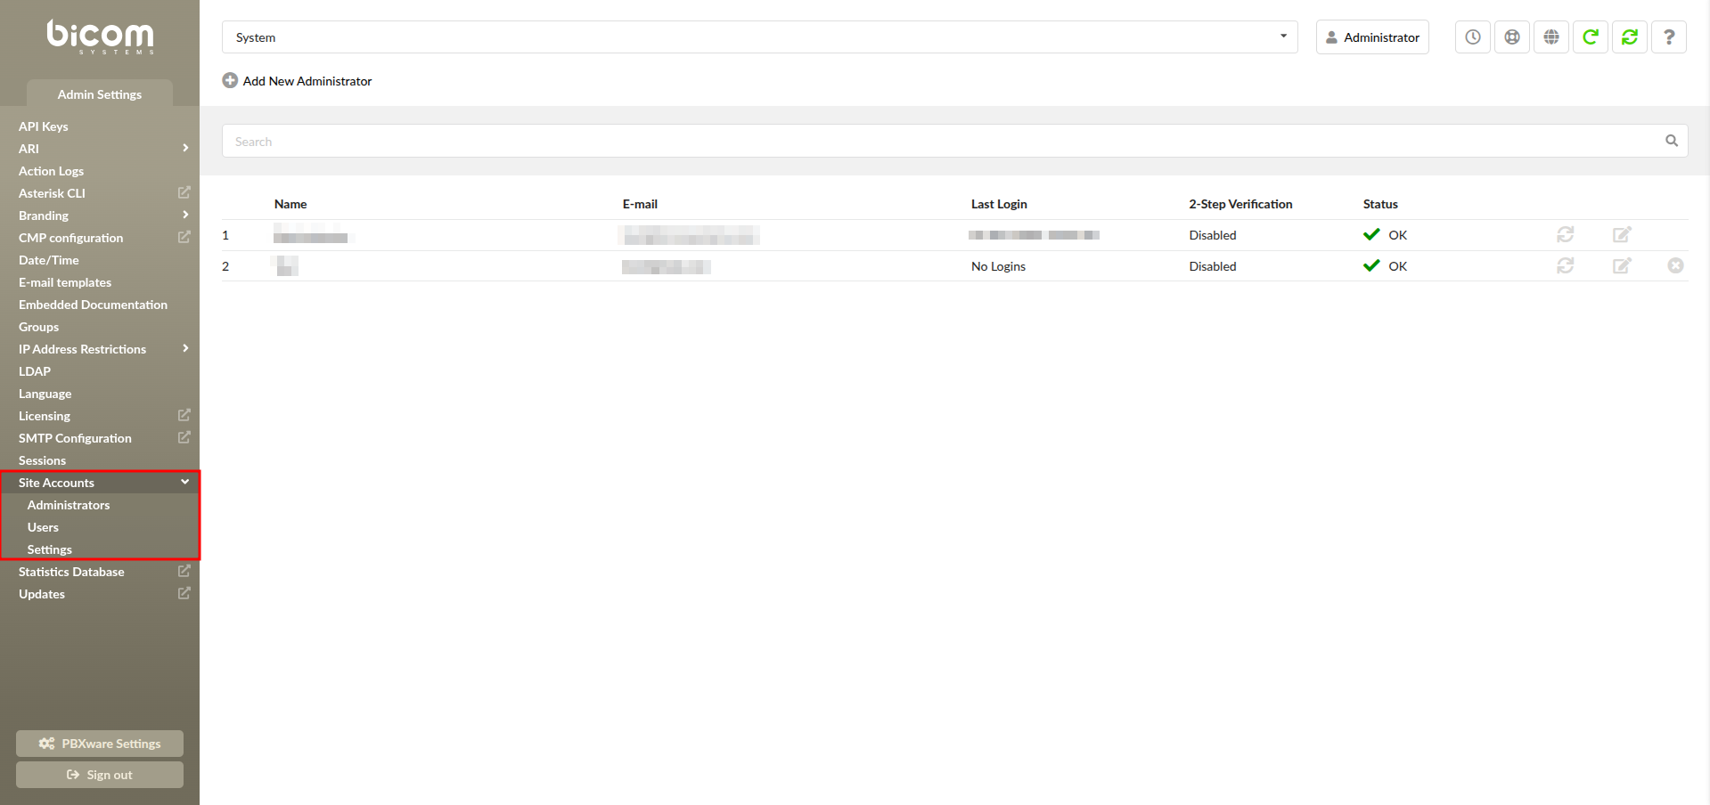The image size is (1710, 805).
Task: Click the E-mail column header
Action: (x=640, y=204)
